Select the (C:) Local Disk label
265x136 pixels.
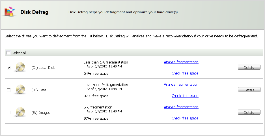(x=43, y=68)
